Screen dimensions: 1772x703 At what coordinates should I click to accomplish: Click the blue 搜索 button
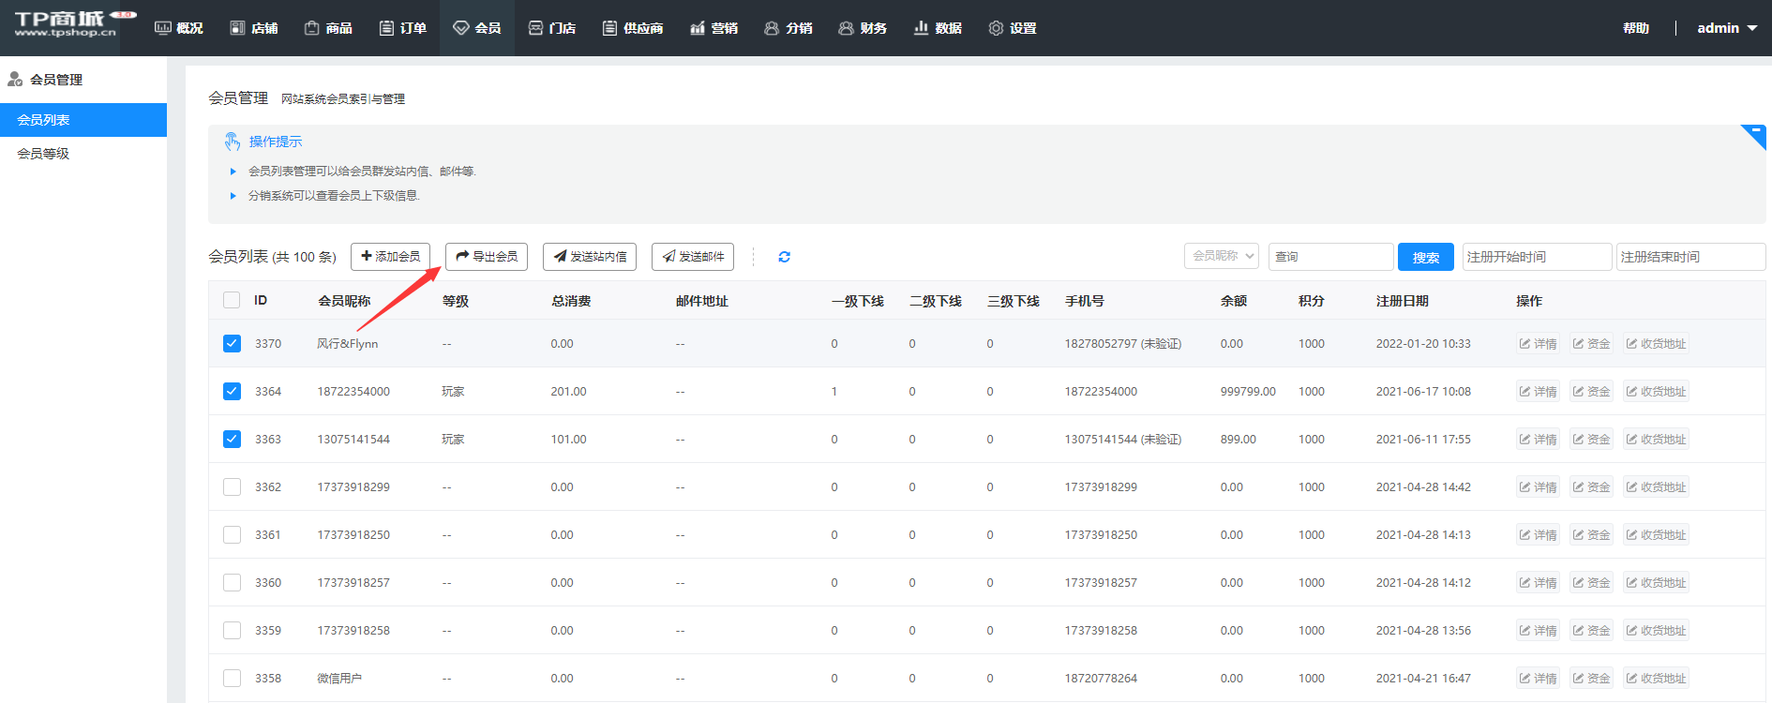[x=1425, y=257]
